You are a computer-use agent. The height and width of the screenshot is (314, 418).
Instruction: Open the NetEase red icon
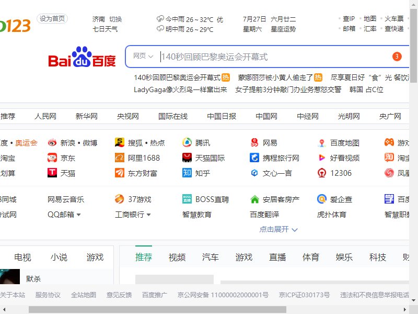pos(254,142)
